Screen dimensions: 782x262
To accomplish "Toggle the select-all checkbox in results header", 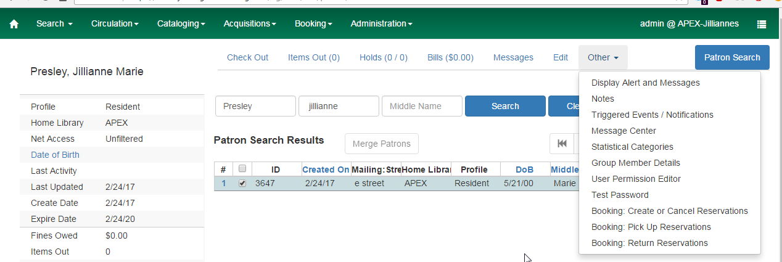I will (242, 168).
